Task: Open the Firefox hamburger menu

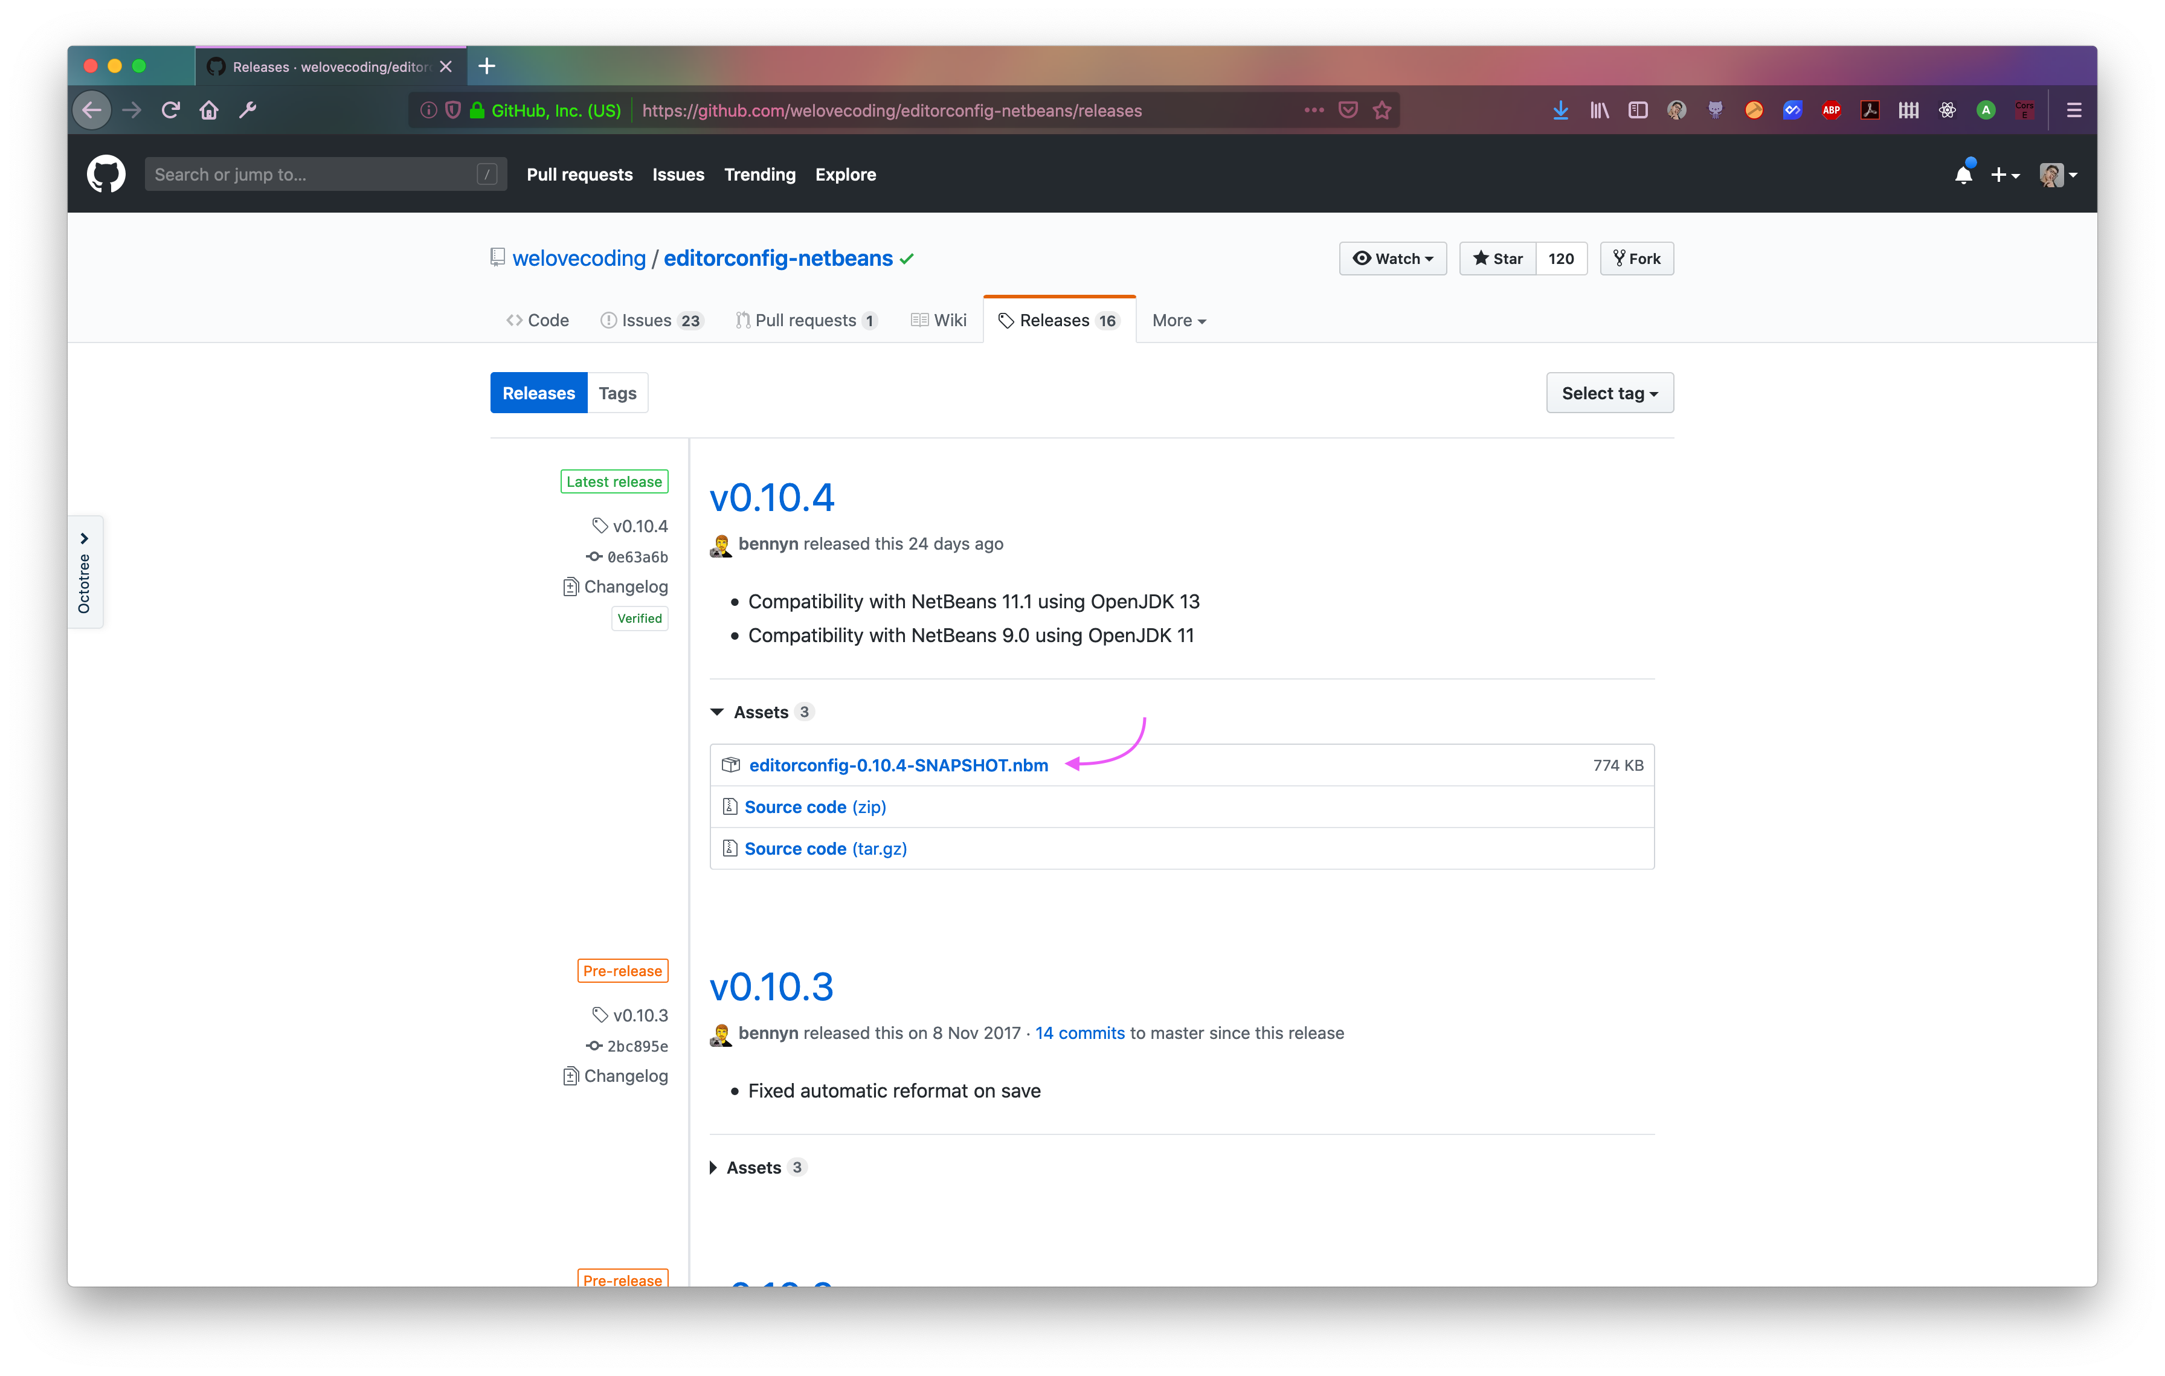Action: (x=2074, y=111)
